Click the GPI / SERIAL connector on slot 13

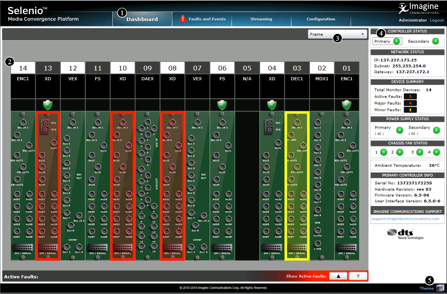[x=48, y=247]
